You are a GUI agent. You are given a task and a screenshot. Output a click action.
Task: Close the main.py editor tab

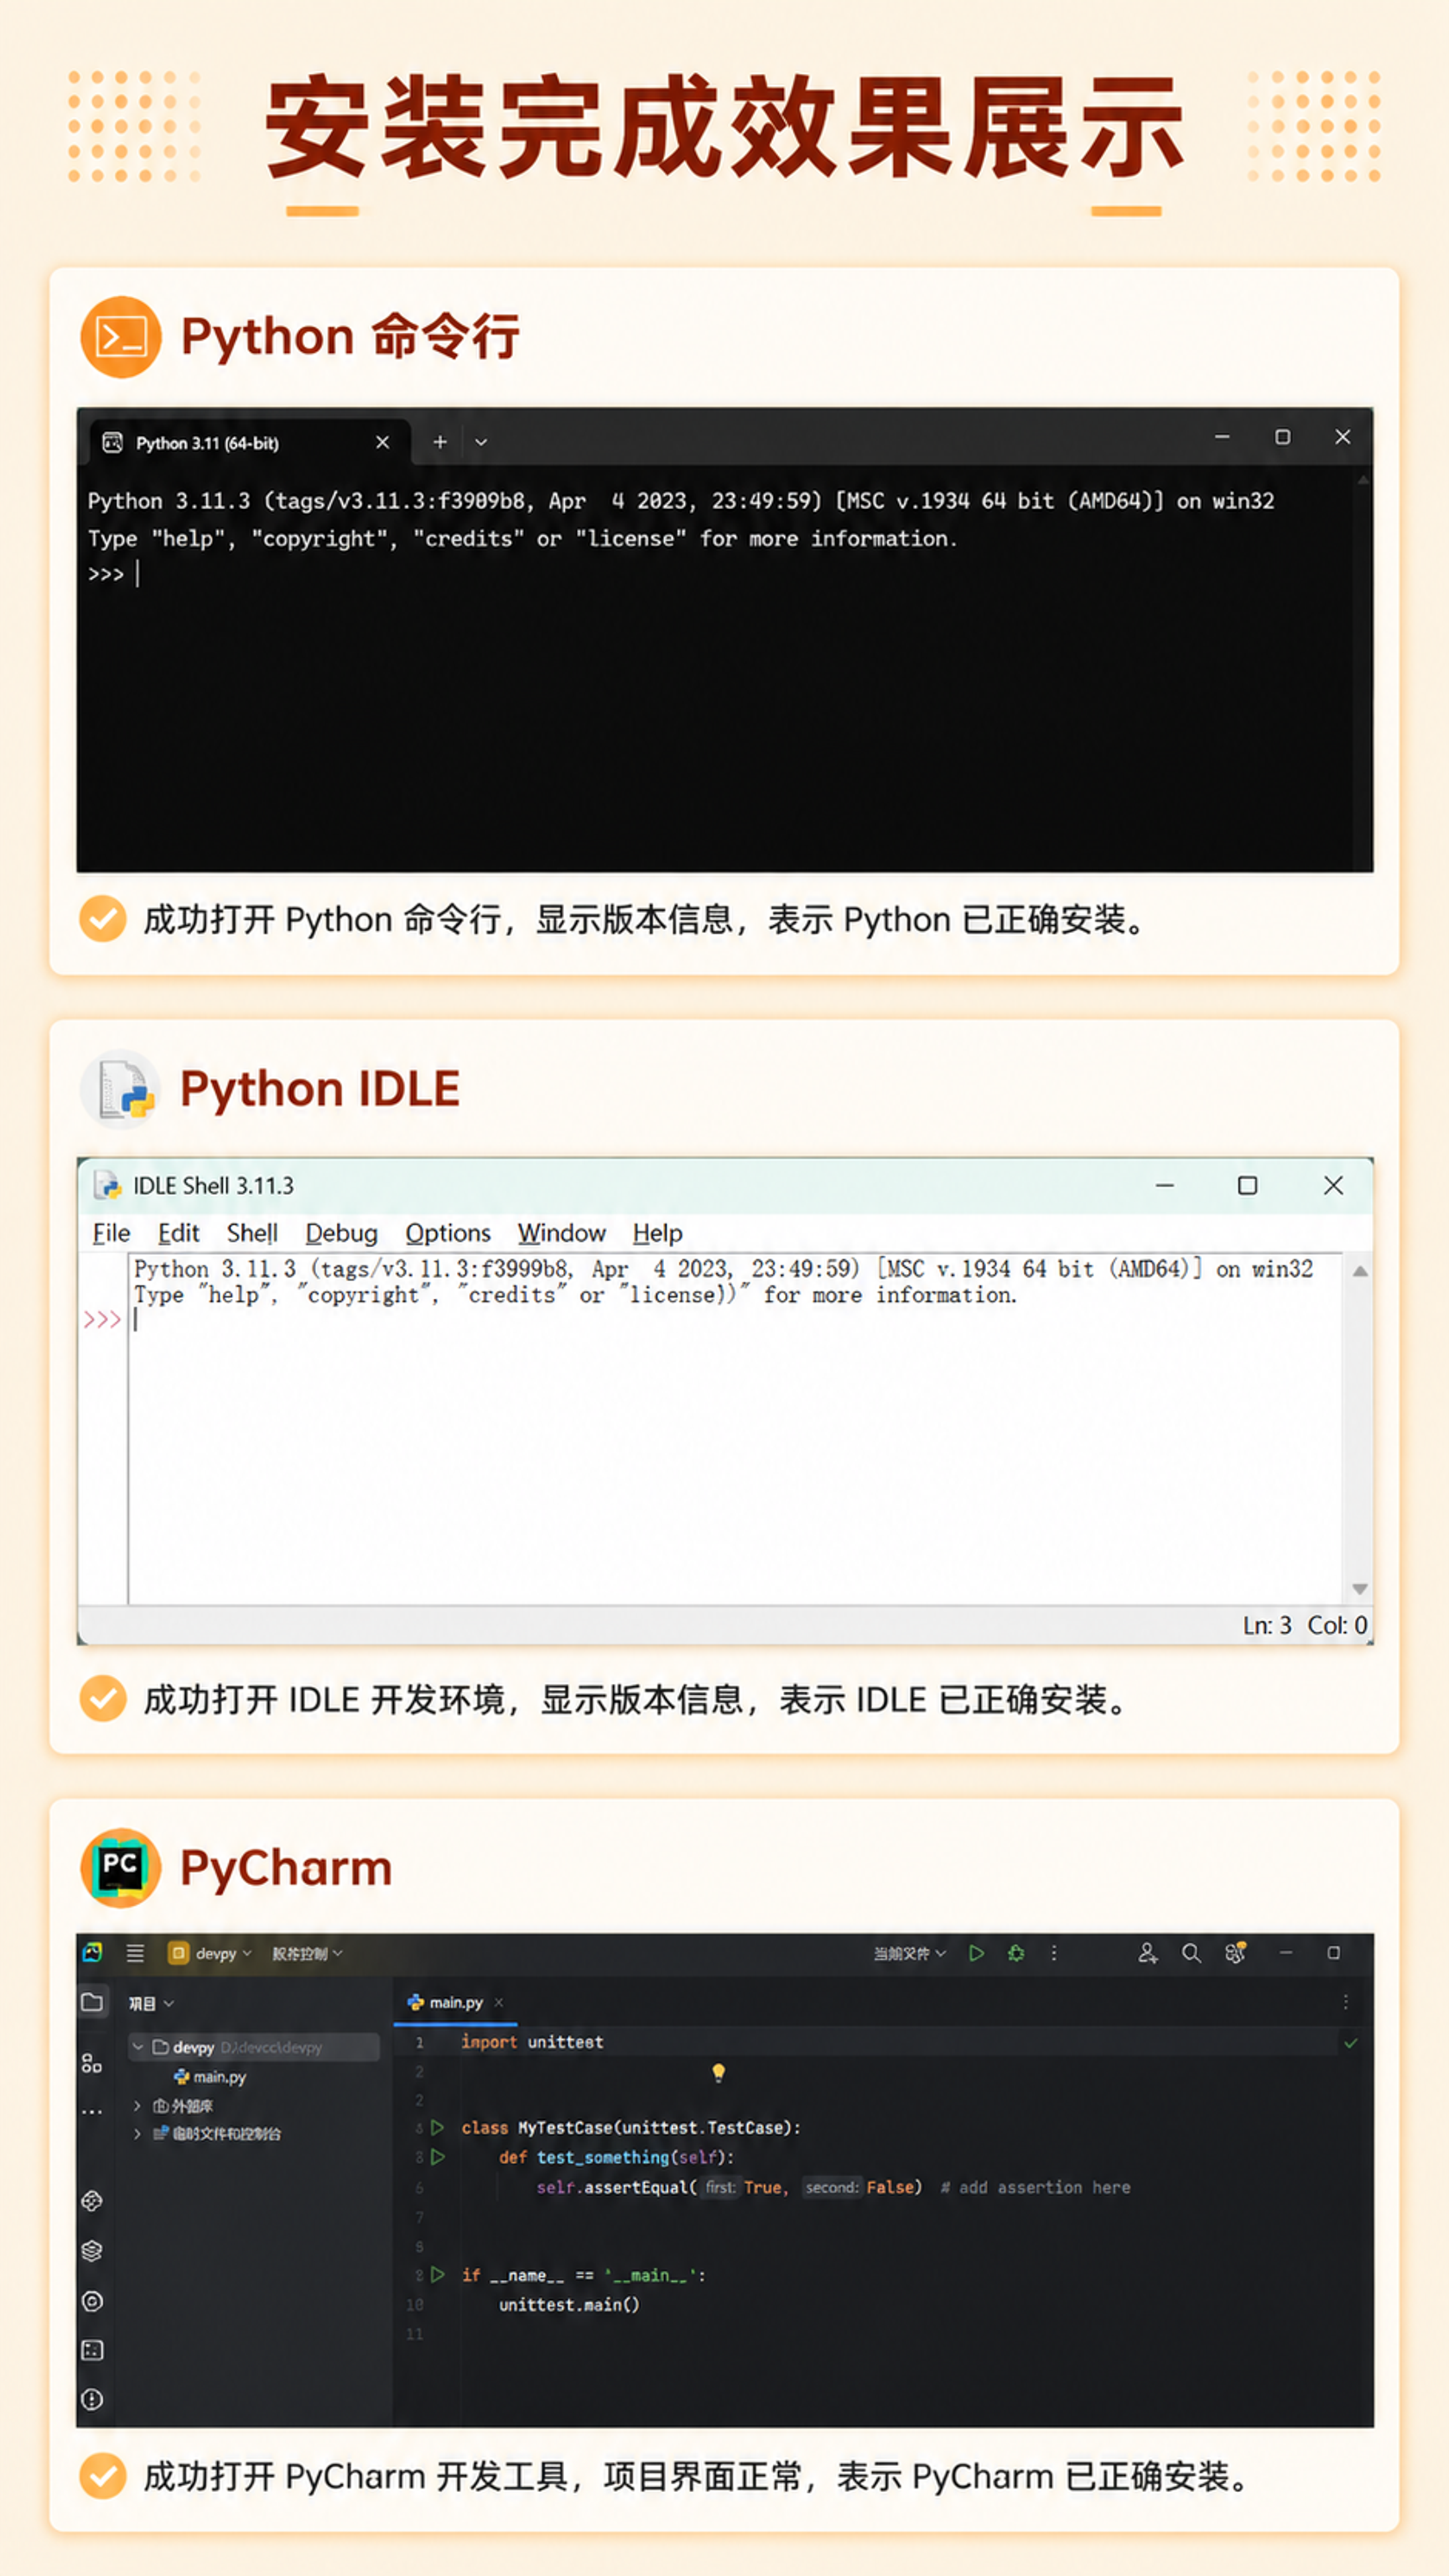(499, 2003)
